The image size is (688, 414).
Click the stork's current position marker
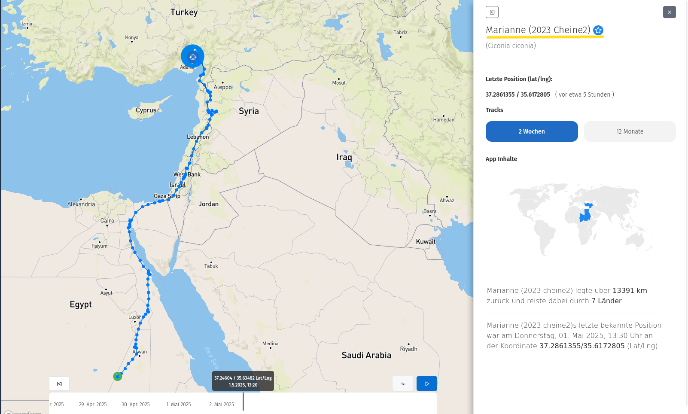192,57
